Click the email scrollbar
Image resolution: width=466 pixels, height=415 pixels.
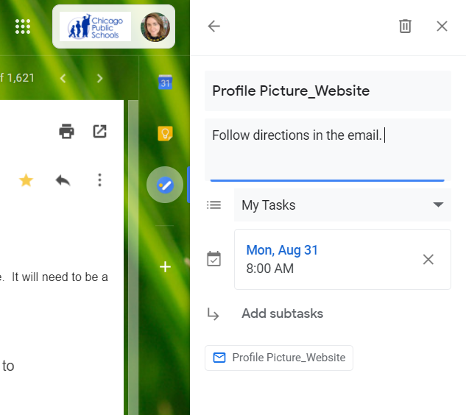pyautogui.click(x=133, y=258)
